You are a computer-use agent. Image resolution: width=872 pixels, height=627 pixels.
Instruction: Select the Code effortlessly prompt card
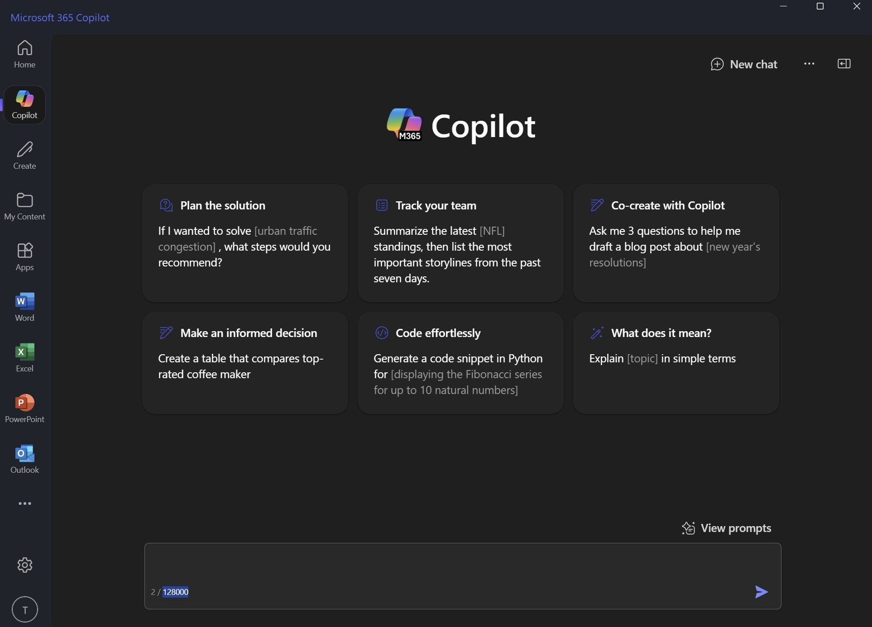click(460, 362)
